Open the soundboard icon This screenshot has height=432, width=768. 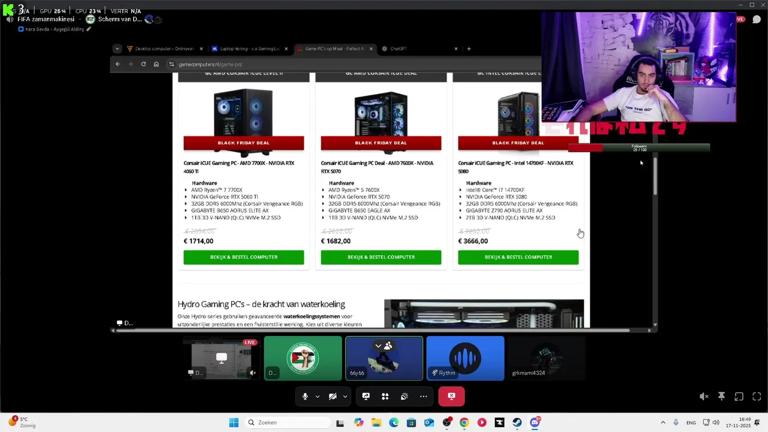point(404,396)
